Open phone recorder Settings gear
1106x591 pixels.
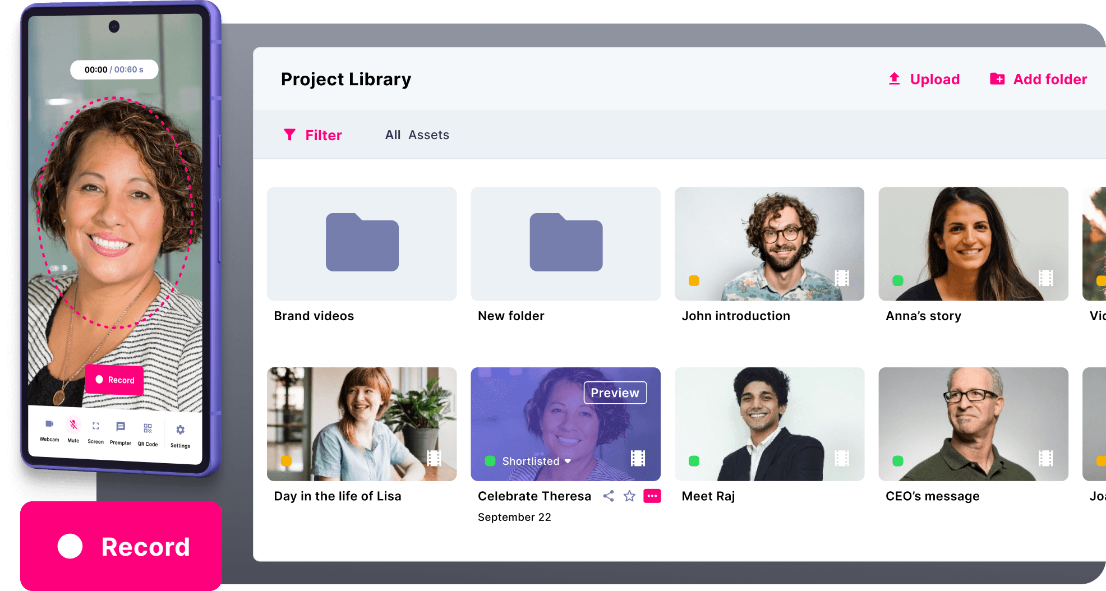tap(180, 430)
